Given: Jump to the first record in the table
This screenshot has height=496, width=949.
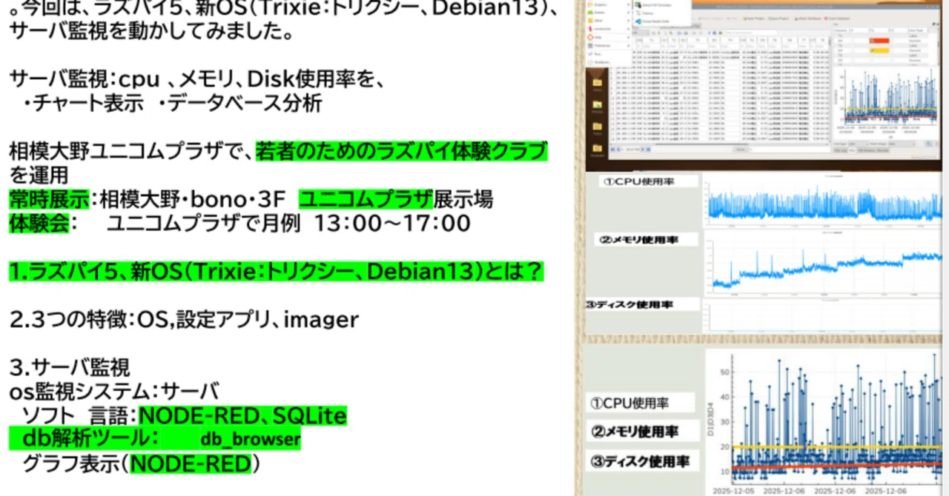Looking at the screenshot, I should [x=612, y=150].
